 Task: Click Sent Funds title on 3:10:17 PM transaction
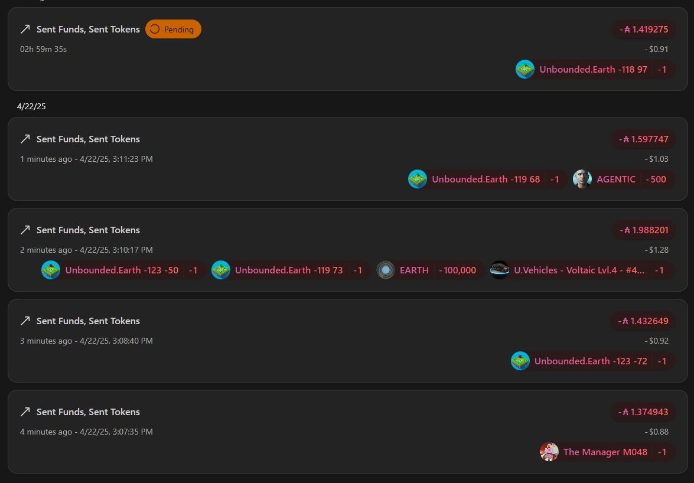88,230
